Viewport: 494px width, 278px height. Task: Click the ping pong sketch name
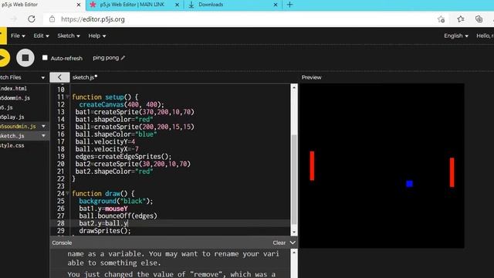pos(106,58)
